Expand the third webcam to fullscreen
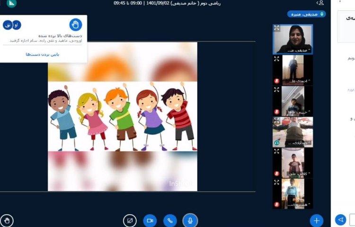Image resolution: width=355 pixels, height=227 pixels. (x=277, y=90)
